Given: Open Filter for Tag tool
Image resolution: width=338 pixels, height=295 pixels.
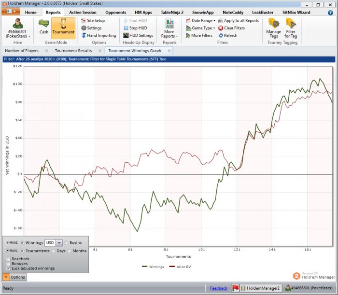Looking at the screenshot, I should click(291, 28).
